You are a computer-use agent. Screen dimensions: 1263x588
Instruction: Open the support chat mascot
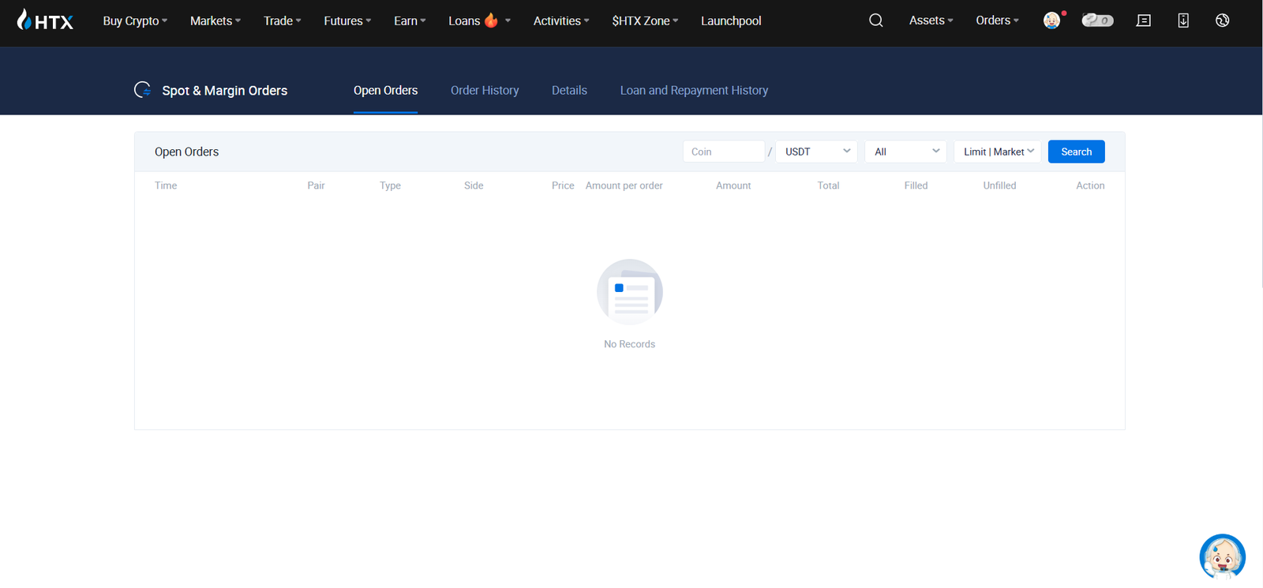(x=1222, y=556)
